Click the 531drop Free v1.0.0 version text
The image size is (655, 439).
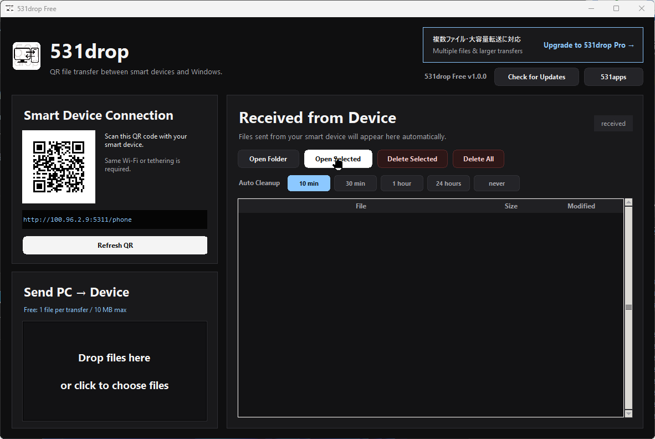[x=456, y=76]
